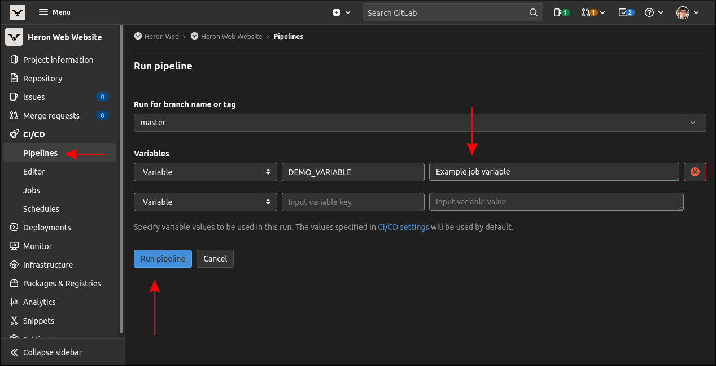This screenshot has width=716, height=366.
Task: Focus the Input variable key field
Action: [x=353, y=202]
